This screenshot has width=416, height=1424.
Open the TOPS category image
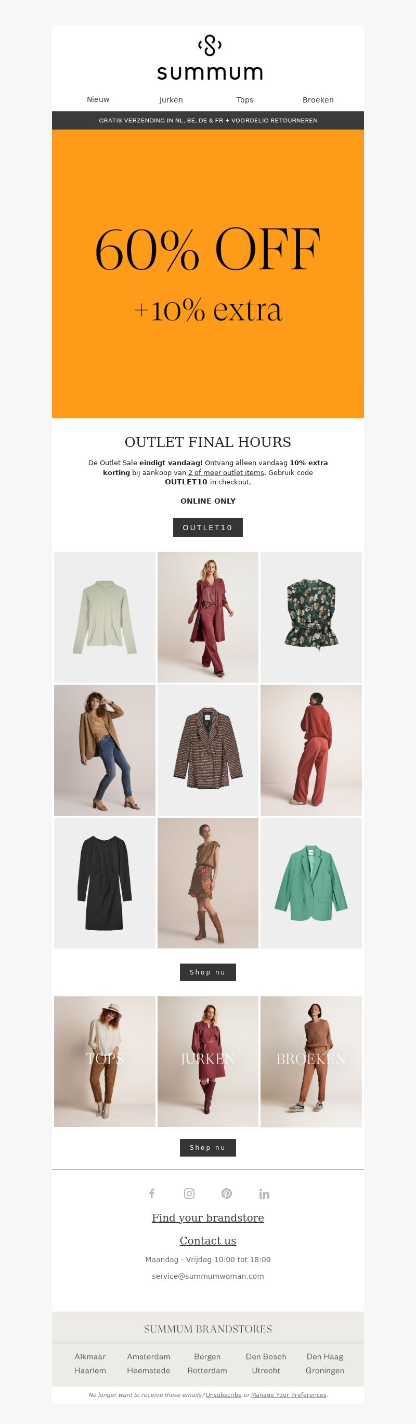tap(105, 1061)
